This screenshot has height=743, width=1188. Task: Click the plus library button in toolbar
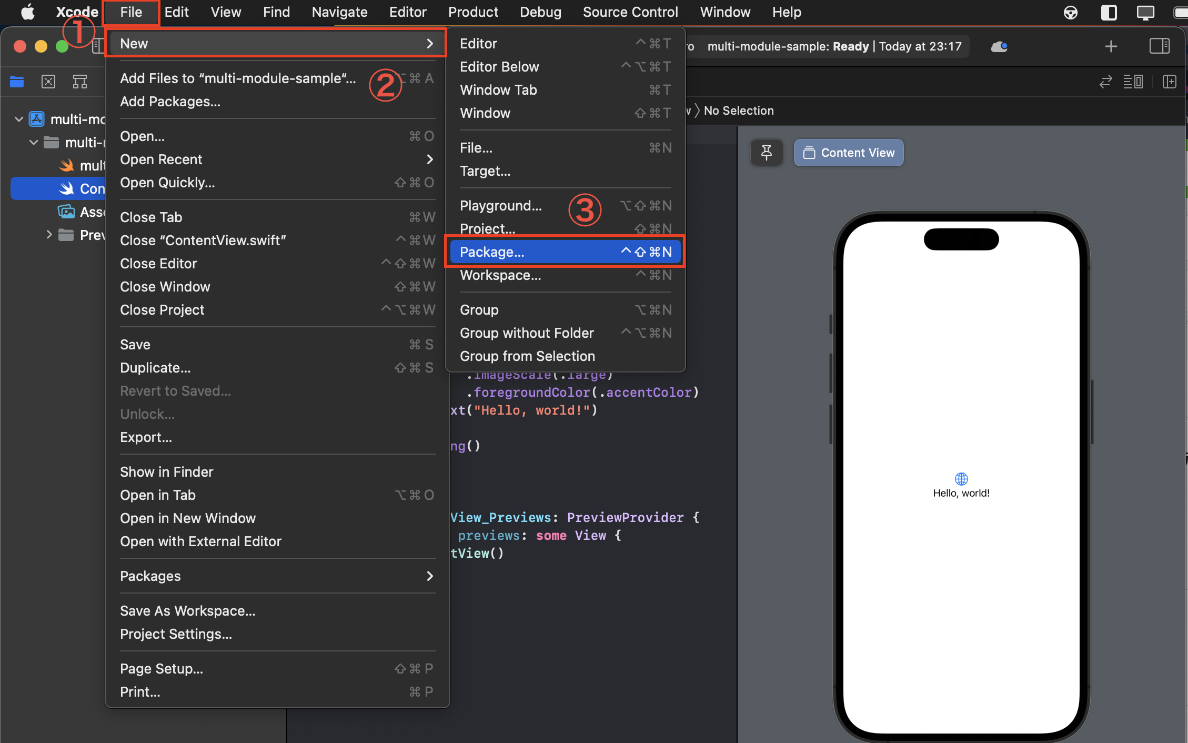pyautogui.click(x=1111, y=46)
